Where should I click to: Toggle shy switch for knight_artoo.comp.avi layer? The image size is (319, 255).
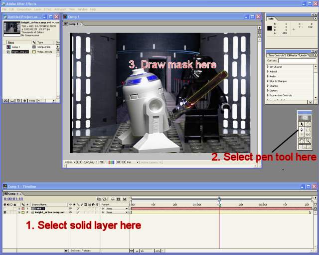(x=71, y=212)
